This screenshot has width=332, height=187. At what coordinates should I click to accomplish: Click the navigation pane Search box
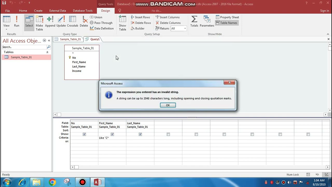pyautogui.click(x=24, y=47)
